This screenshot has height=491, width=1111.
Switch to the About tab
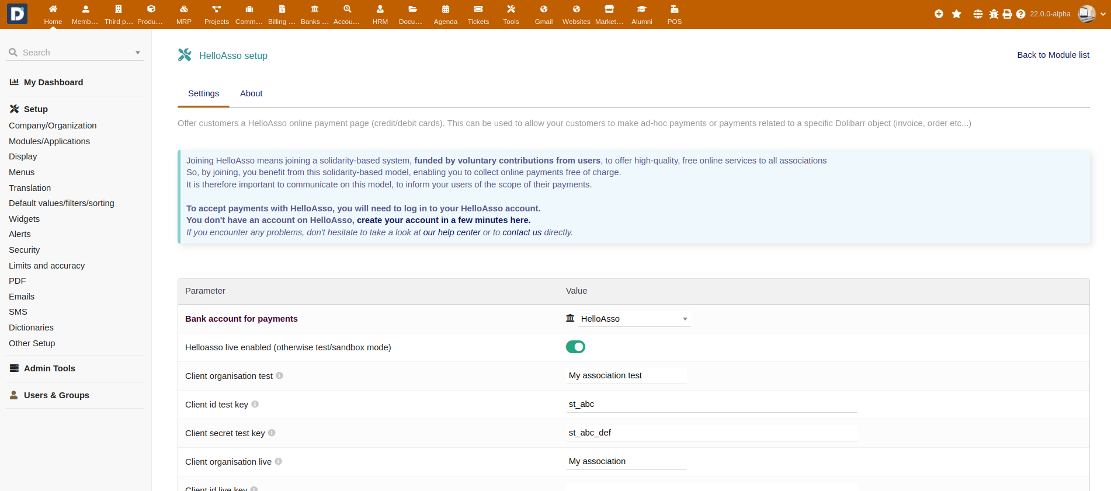[251, 93]
